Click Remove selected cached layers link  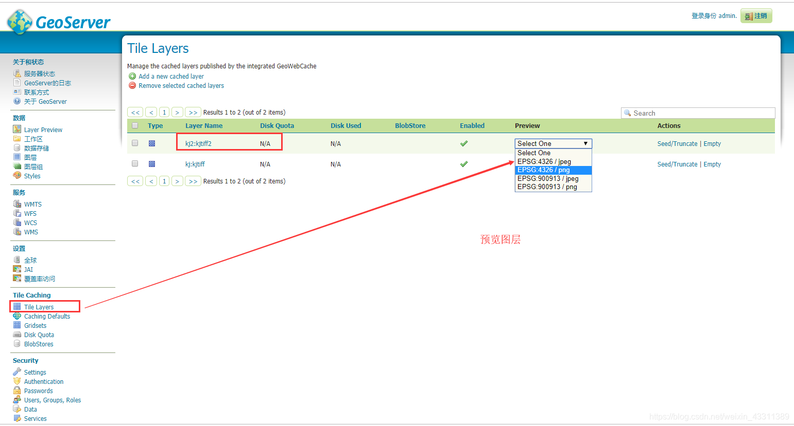click(181, 85)
